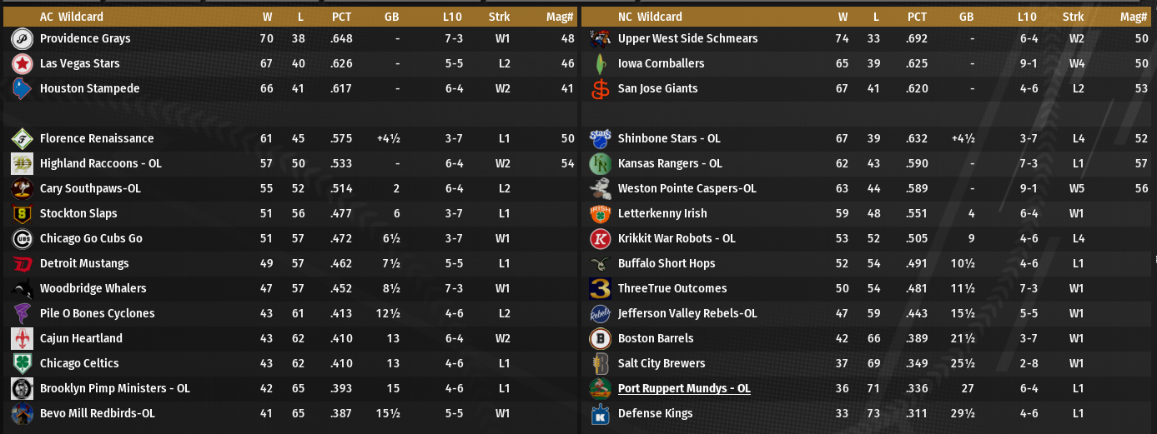Click the Chicago Celtics shamrock logo
Image resolution: width=1157 pixels, height=434 pixels.
point(23,363)
